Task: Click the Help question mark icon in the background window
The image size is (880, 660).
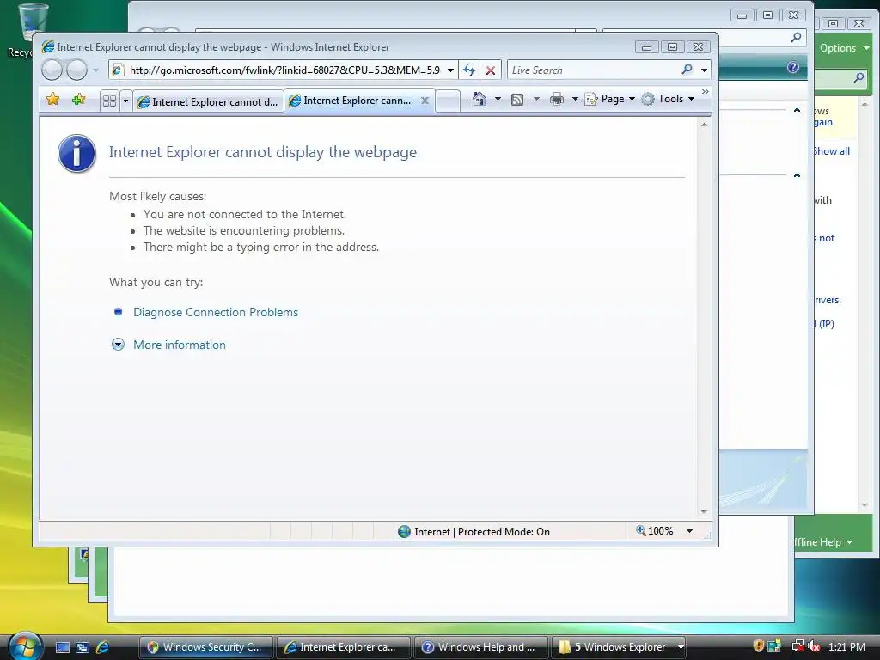Action: [x=793, y=67]
